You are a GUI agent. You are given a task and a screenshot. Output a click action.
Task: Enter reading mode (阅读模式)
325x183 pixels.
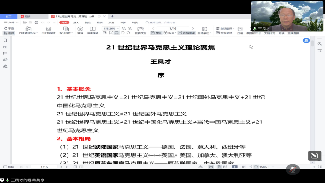pos(92,30)
